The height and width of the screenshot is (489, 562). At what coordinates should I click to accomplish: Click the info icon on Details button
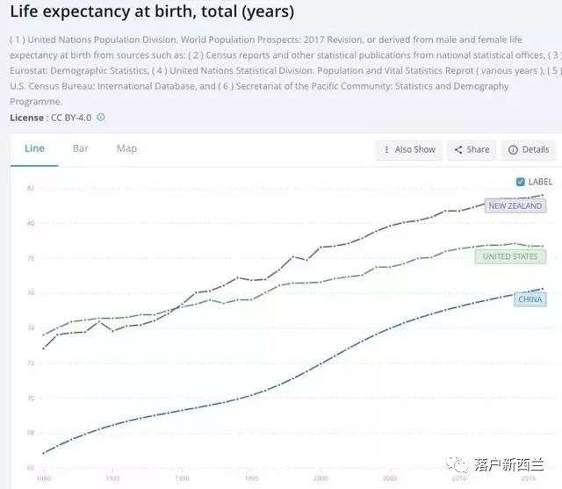coord(513,150)
